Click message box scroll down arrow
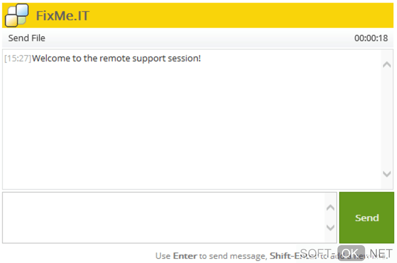The width and height of the screenshot is (397, 263). [x=330, y=228]
